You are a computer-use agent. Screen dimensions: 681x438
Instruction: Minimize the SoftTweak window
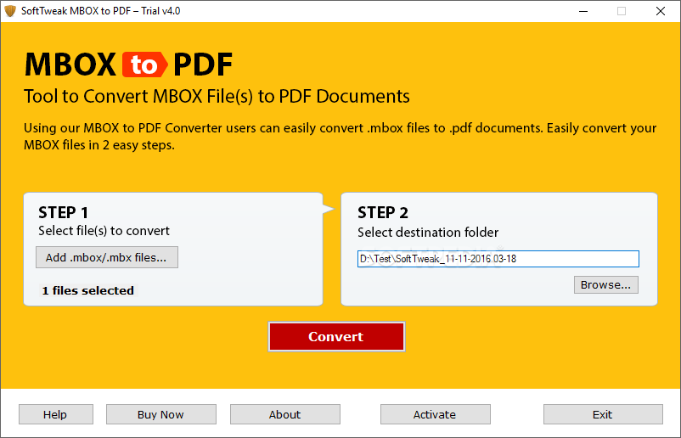pyautogui.click(x=583, y=11)
